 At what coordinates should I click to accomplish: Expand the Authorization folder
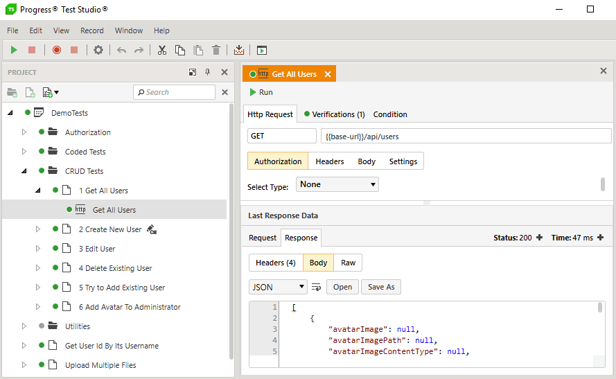click(24, 132)
